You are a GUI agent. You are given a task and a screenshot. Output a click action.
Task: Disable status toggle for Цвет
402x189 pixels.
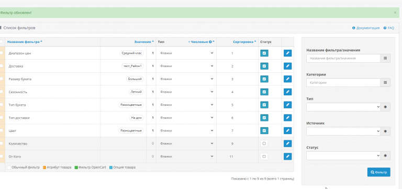264,130
